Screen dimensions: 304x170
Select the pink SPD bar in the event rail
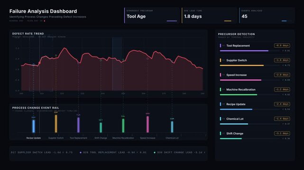click(147, 125)
